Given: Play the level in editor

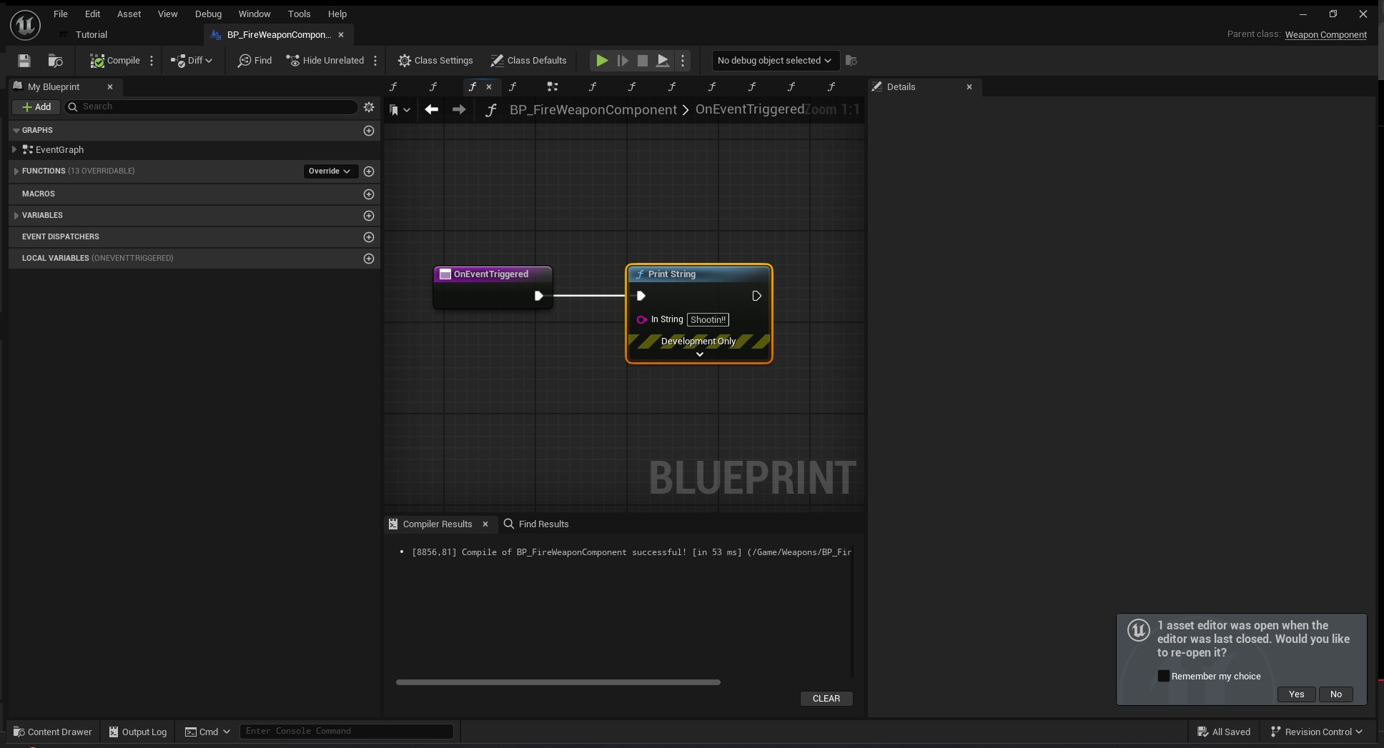Looking at the screenshot, I should tap(602, 61).
